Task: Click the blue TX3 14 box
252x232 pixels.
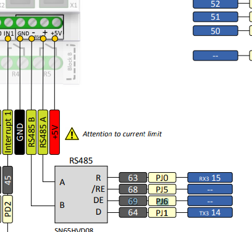Action: point(210,212)
